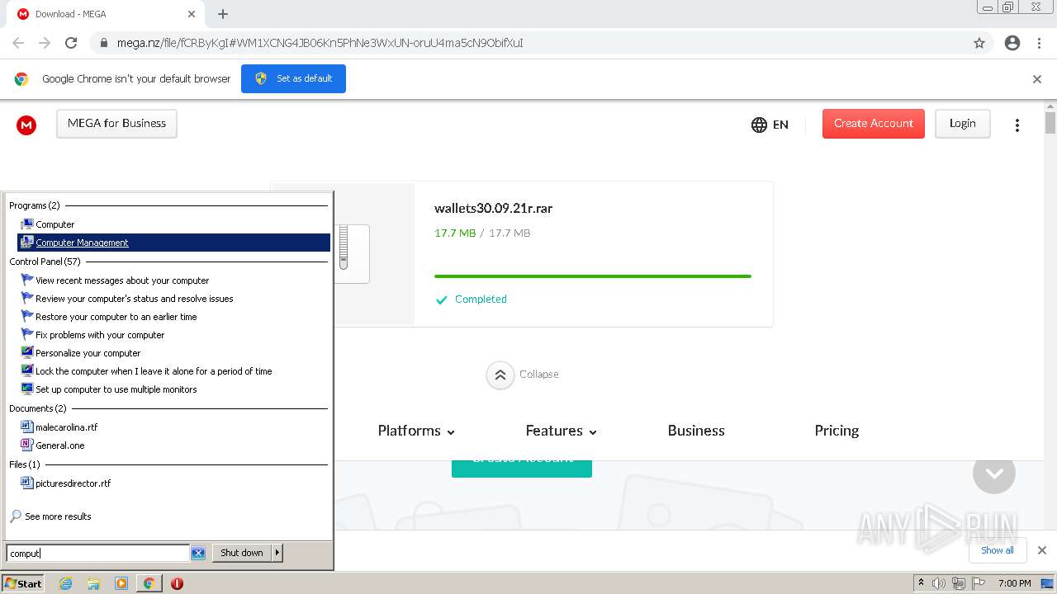Launch media player from taskbar
The height and width of the screenshot is (594, 1057).
coord(121,583)
